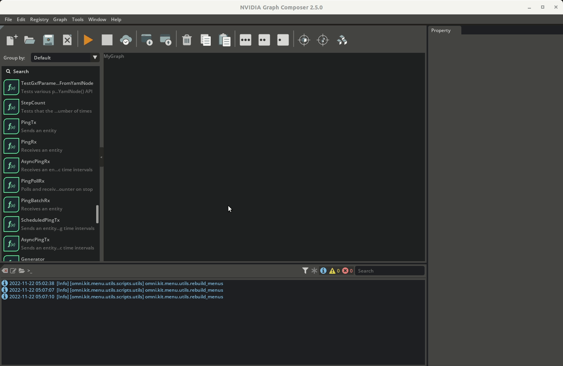This screenshot has width=563, height=366.
Task: Clear the console with the red X eraser icon
Action: (x=5, y=271)
